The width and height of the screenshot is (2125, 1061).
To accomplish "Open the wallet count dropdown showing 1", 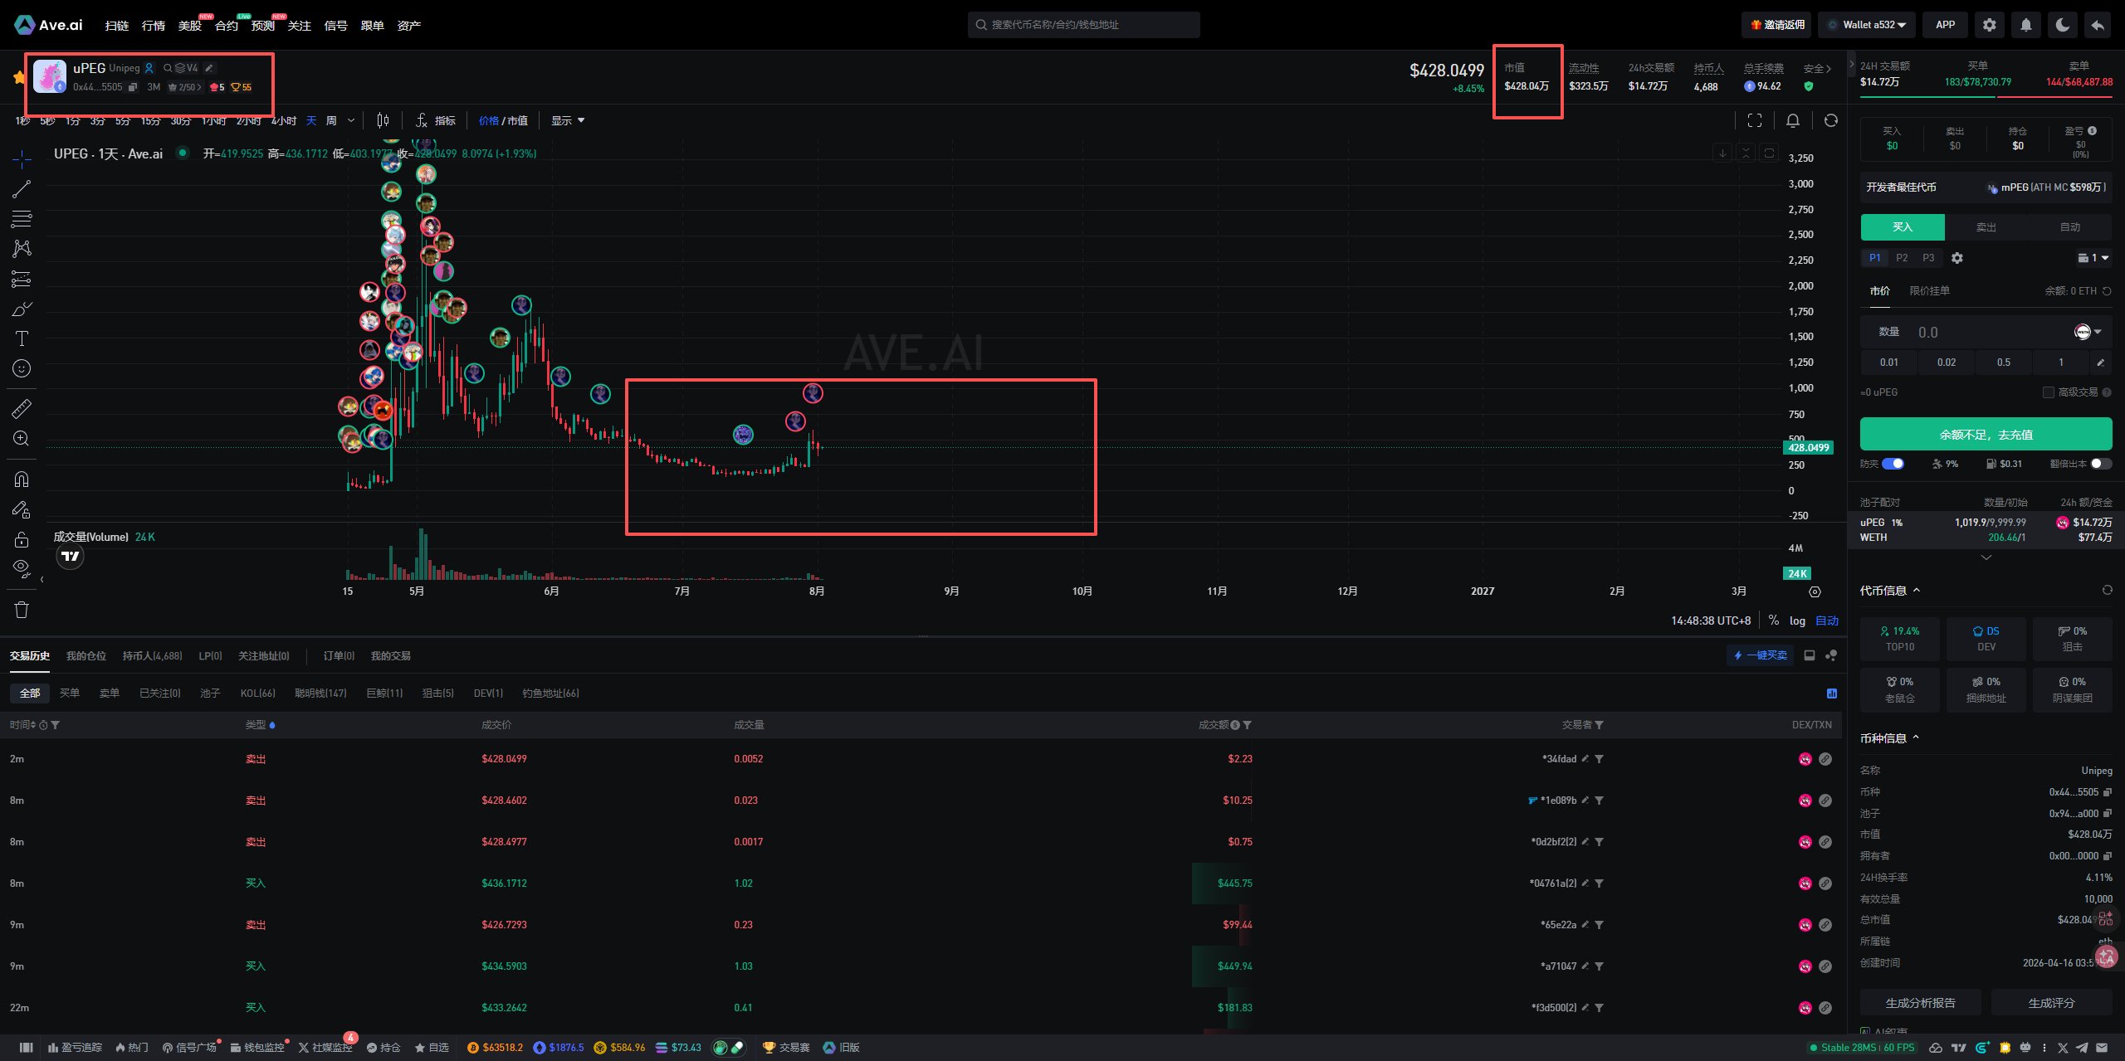I will pos(2093,258).
